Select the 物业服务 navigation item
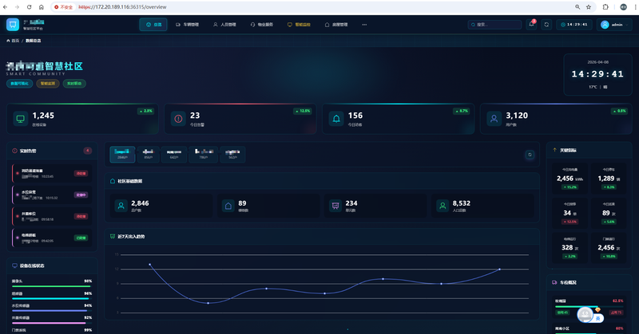This screenshot has width=639, height=334. point(261,25)
